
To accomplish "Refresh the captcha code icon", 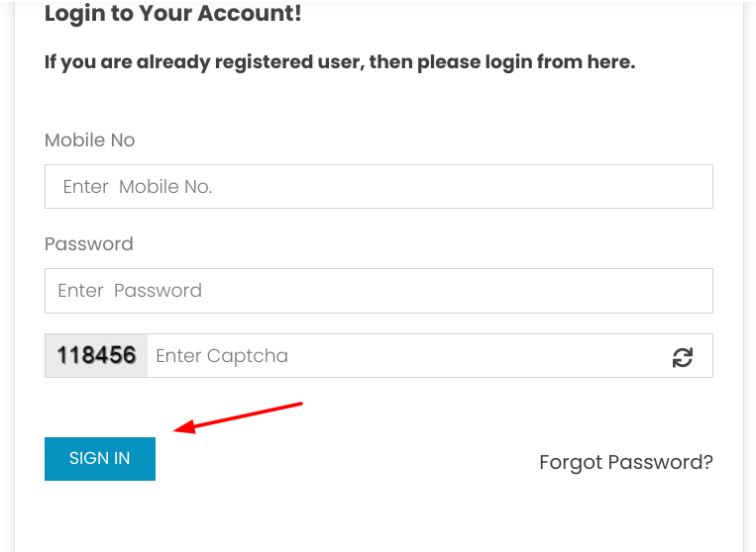I will (683, 357).
